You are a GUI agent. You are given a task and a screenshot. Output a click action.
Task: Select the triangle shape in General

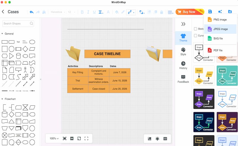tap(11, 56)
